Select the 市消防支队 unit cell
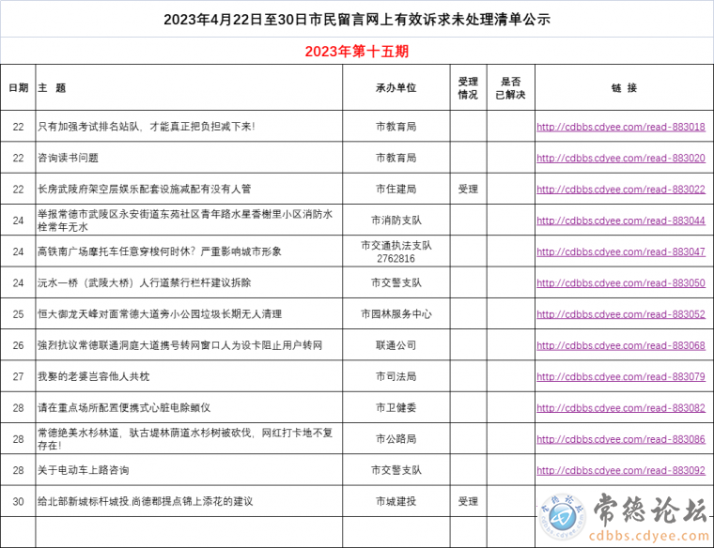The width and height of the screenshot is (714, 548). click(x=396, y=221)
